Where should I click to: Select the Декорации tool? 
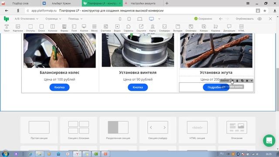[x=229, y=28]
